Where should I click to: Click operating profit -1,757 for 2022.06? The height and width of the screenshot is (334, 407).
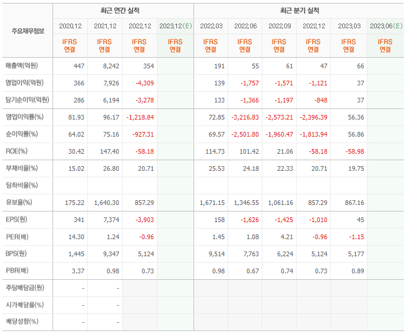point(250,84)
